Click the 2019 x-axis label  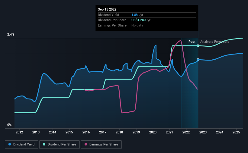click(136, 132)
